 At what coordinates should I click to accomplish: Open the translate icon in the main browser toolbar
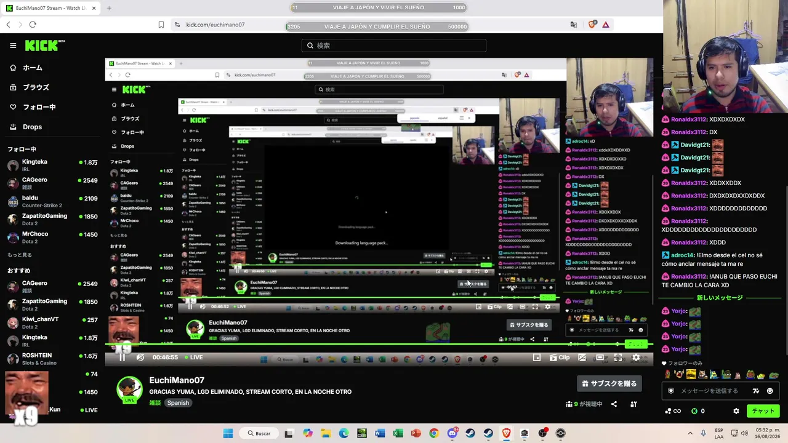574,25
